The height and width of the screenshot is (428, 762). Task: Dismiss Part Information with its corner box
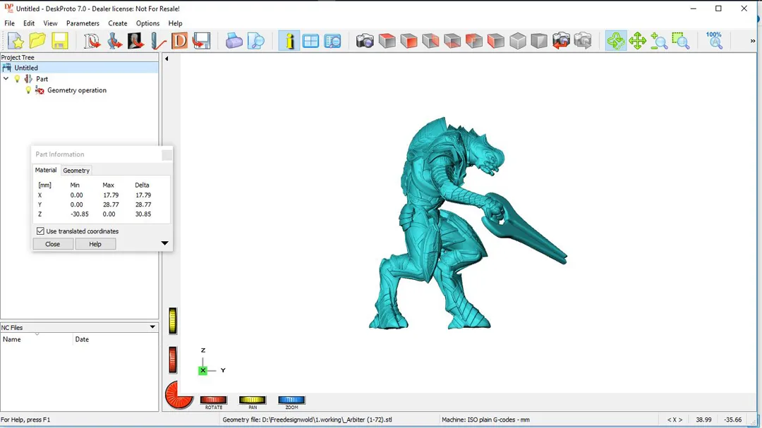pyautogui.click(x=167, y=154)
